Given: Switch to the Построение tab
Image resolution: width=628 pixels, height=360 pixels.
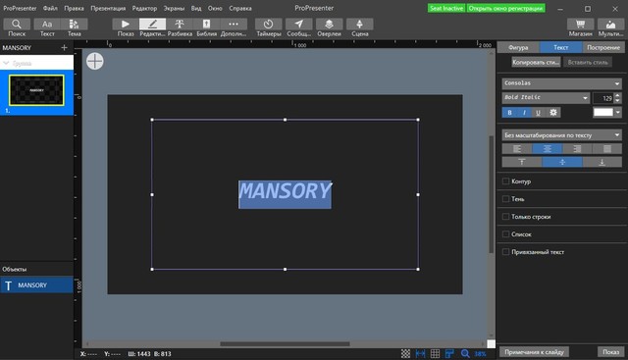Looking at the screenshot, I should [x=603, y=47].
